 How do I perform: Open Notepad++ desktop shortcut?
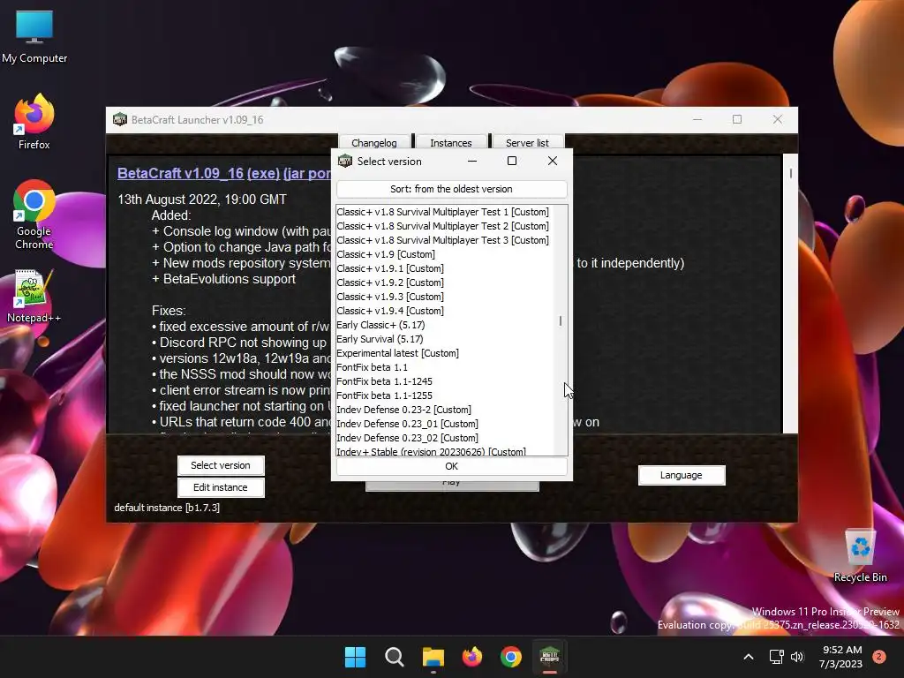click(34, 296)
